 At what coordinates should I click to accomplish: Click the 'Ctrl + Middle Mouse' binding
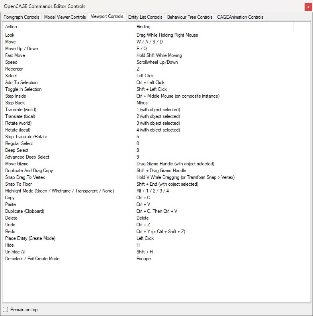pyautogui.click(x=178, y=96)
